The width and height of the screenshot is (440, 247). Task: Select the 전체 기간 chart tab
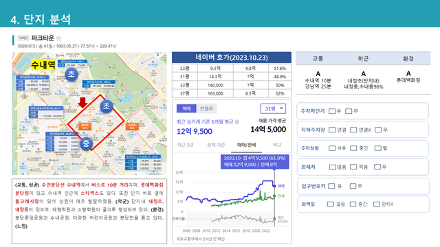tap(216, 145)
